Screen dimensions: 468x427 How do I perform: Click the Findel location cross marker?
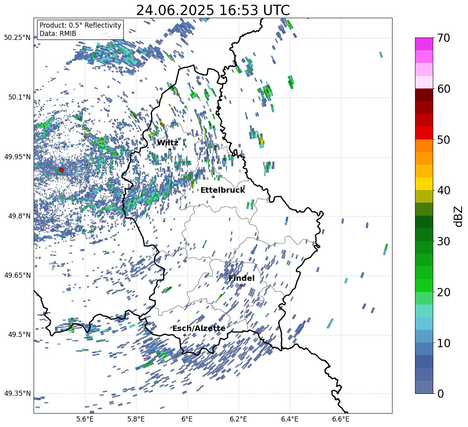[x=241, y=285]
